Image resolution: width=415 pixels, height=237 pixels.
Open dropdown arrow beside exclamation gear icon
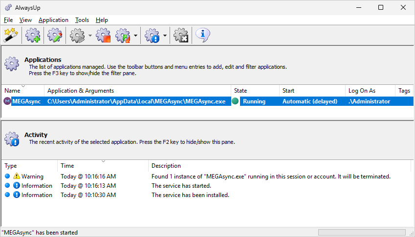coord(165,36)
